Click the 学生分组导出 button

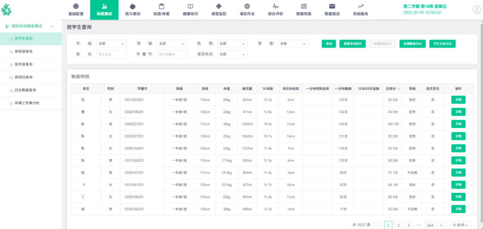tap(442, 44)
